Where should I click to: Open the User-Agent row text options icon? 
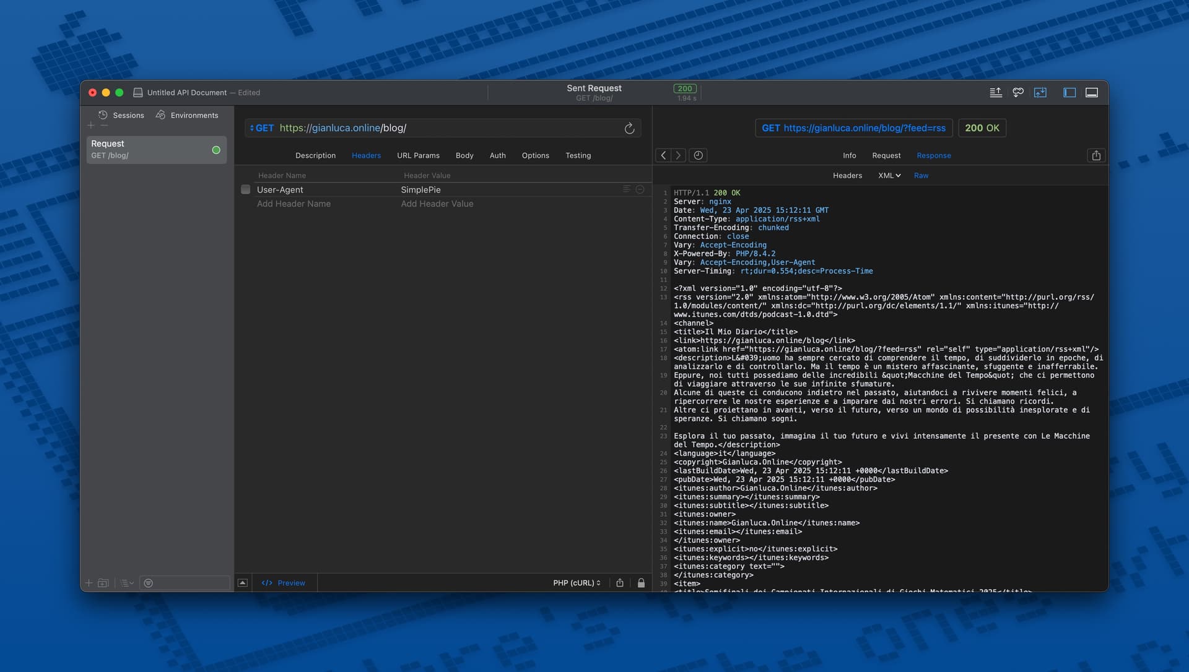pyautogui.click(x=627, y=189)
